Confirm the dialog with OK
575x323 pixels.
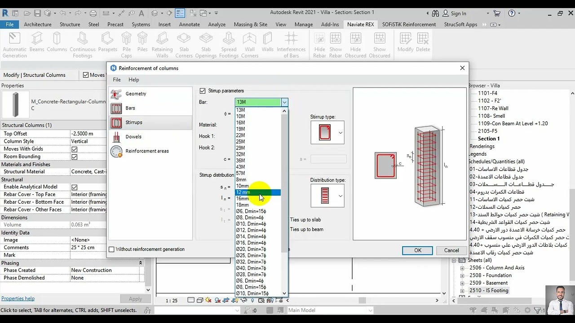[418, 251]
